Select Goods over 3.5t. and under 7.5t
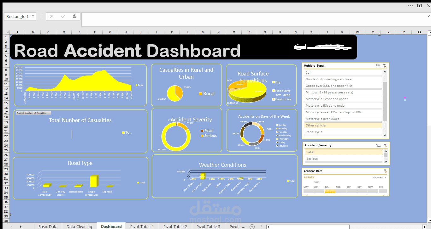Screen dimensions: 431x229 tap(343, 86)
